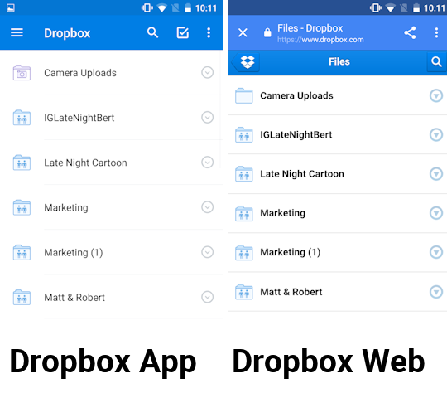Tap Marketing folder icon on web
The width and height of the screenshot is (447, 398).
pyautogui.click(x=243, y=213)
